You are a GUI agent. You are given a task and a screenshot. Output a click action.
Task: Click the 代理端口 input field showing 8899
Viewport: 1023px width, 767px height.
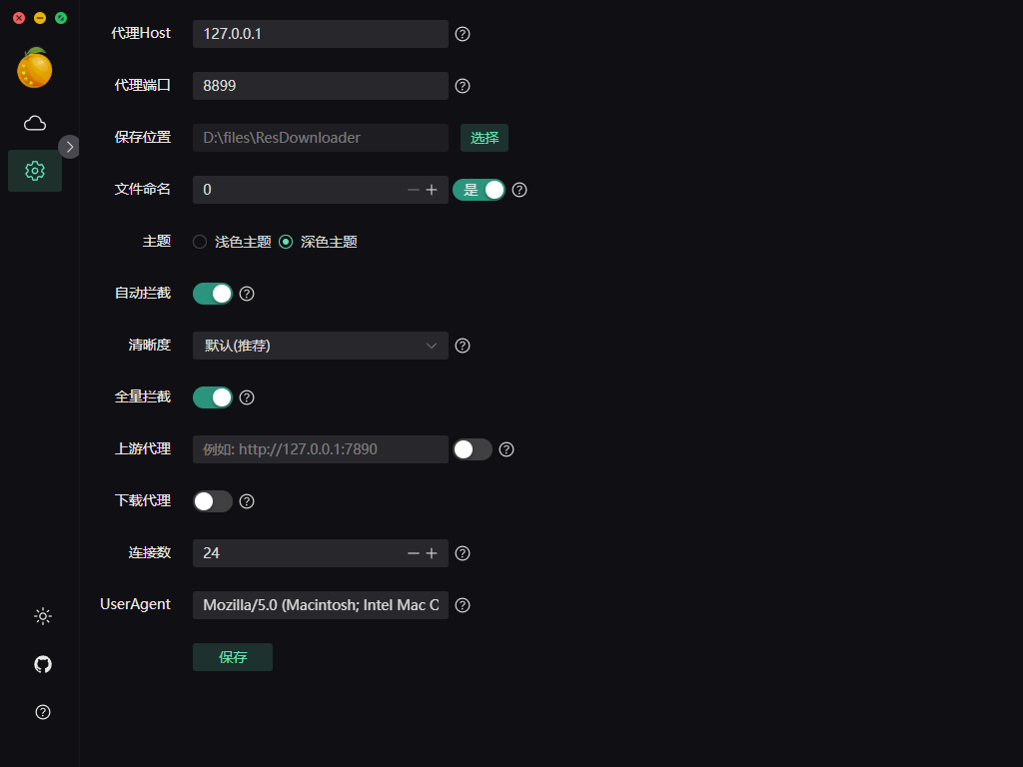pyautogui.click(x=320, y=86)
